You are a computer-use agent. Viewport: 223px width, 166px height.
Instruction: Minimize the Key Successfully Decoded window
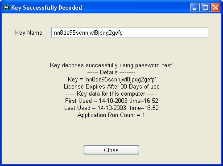coord(195,7)
